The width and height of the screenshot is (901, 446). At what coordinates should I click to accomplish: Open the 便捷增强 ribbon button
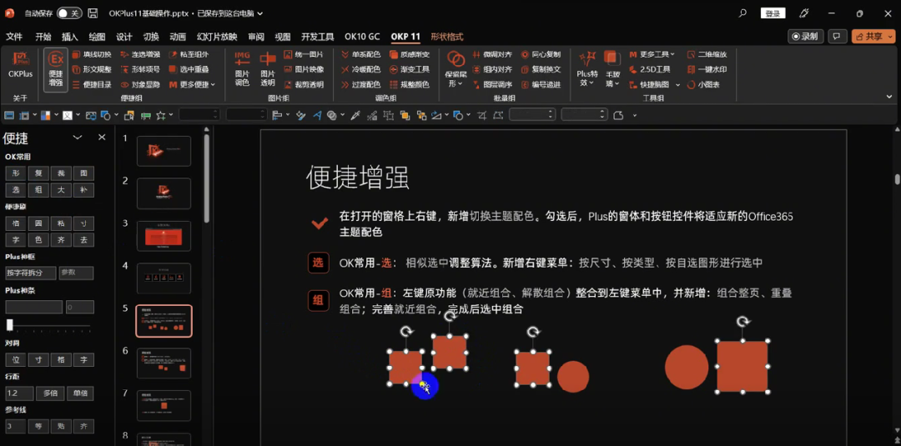click(56, 69)
